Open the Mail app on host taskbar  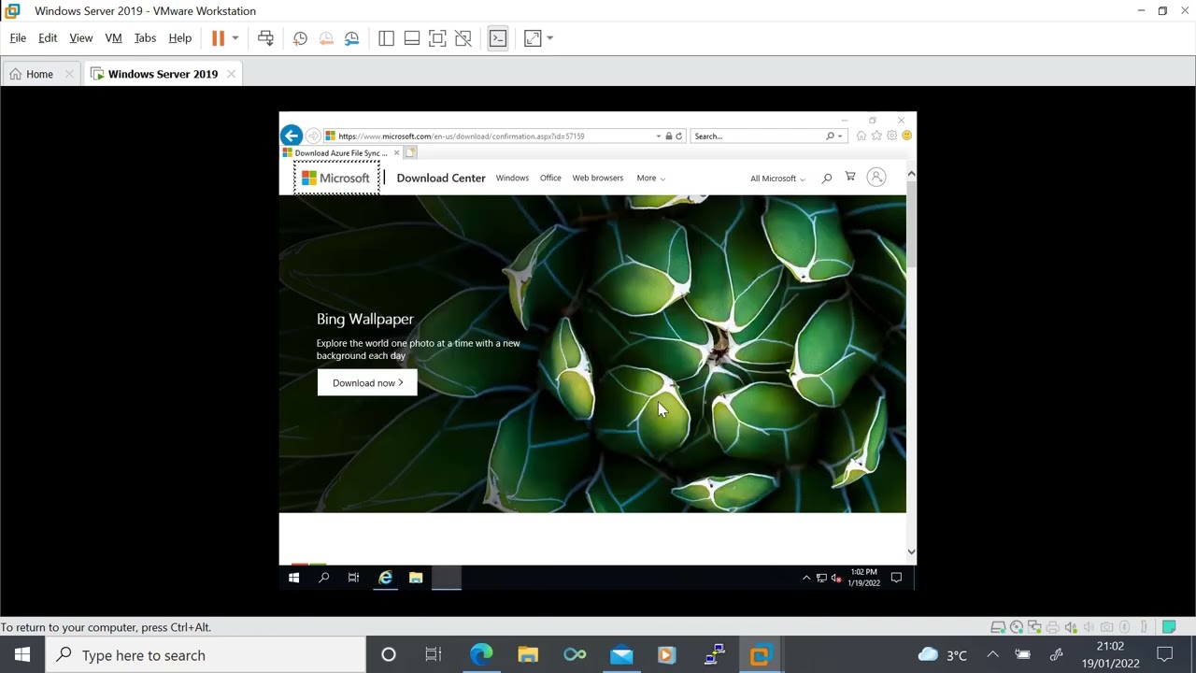click(621, 655)
